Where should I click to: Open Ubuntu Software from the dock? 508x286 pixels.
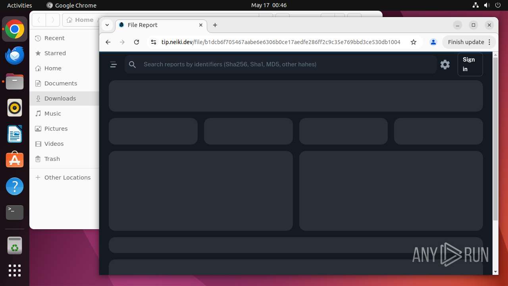(x=15, y=160)
